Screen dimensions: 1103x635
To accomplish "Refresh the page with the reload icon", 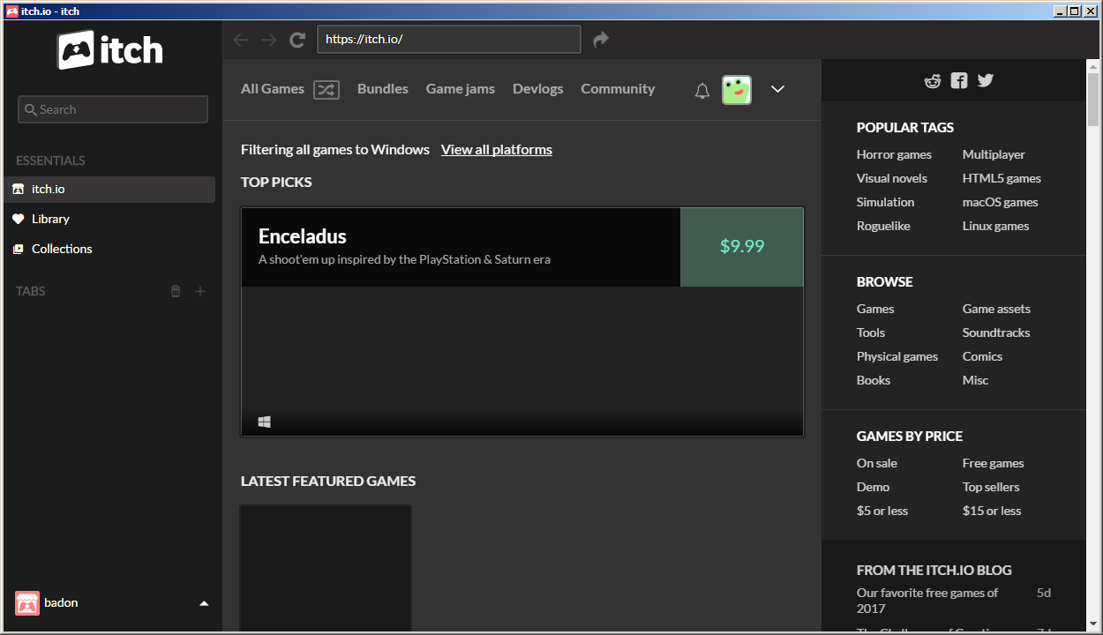I will [x=296, y=39].
